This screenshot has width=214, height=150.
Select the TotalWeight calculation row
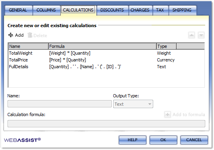106,53
